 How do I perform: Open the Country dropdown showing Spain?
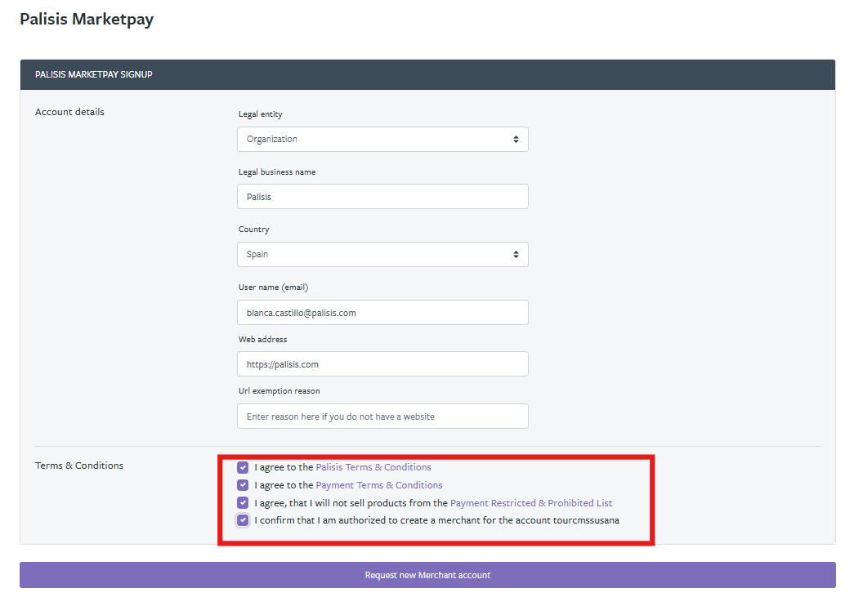382,254
